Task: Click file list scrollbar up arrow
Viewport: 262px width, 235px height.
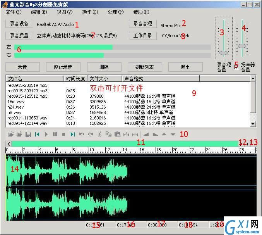Action: point(253,78)
